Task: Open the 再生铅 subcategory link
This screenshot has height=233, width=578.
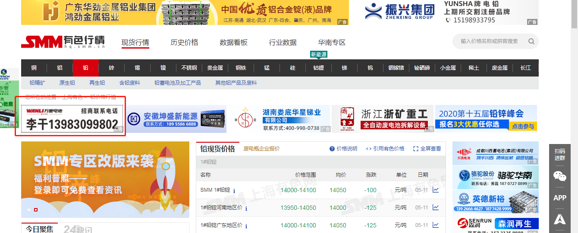Action: (x=97, y=83)
